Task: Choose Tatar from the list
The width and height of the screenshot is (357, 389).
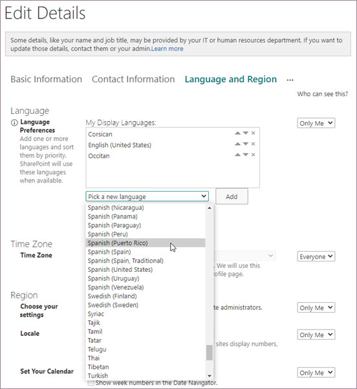Action: pos(146,340)
